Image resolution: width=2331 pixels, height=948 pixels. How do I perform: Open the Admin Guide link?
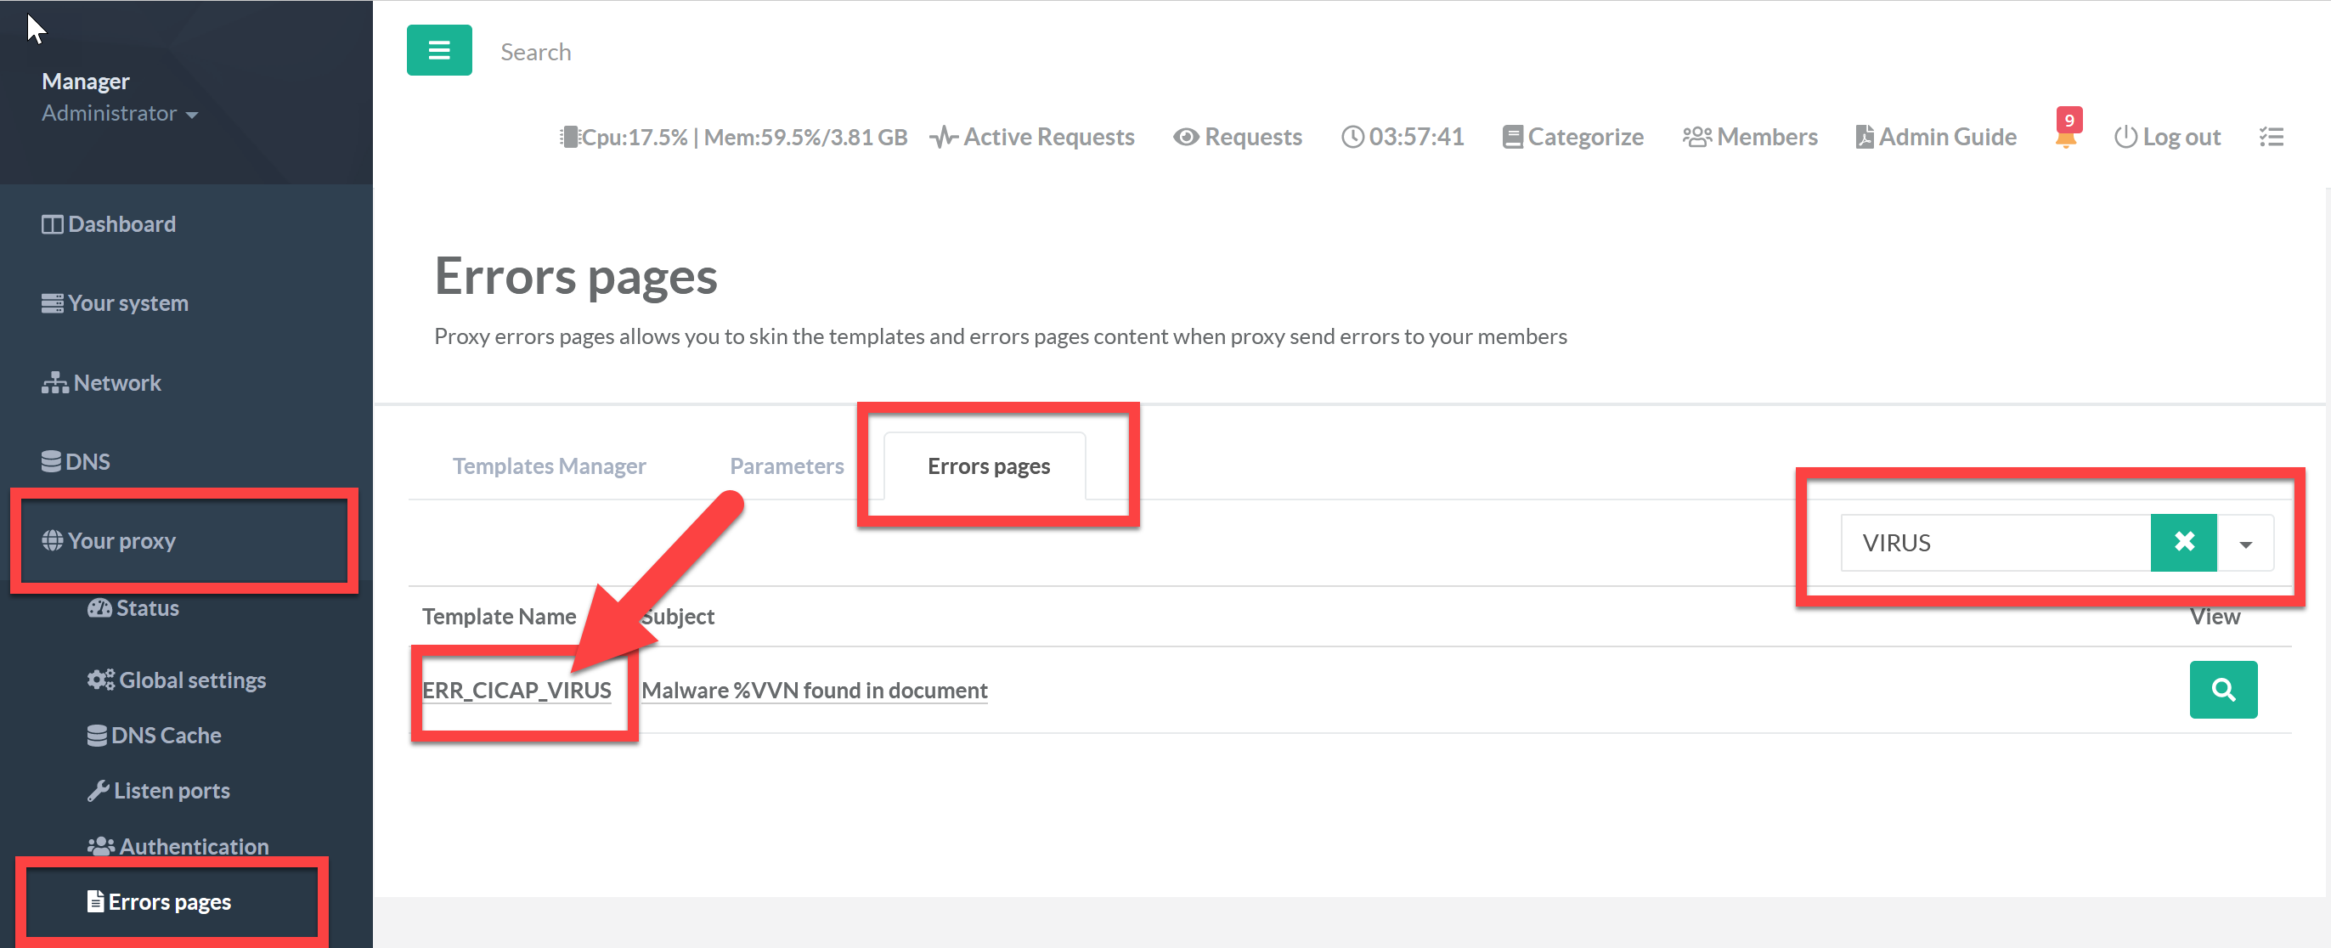coord(1935,137)
